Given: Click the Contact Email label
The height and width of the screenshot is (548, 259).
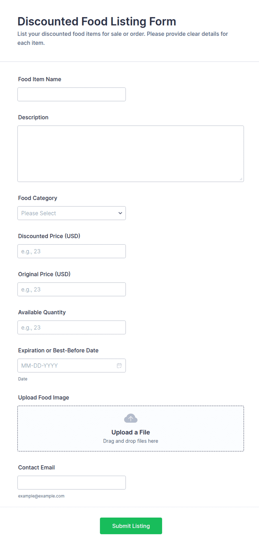Looking at the screenshot, I should (36, 468).
